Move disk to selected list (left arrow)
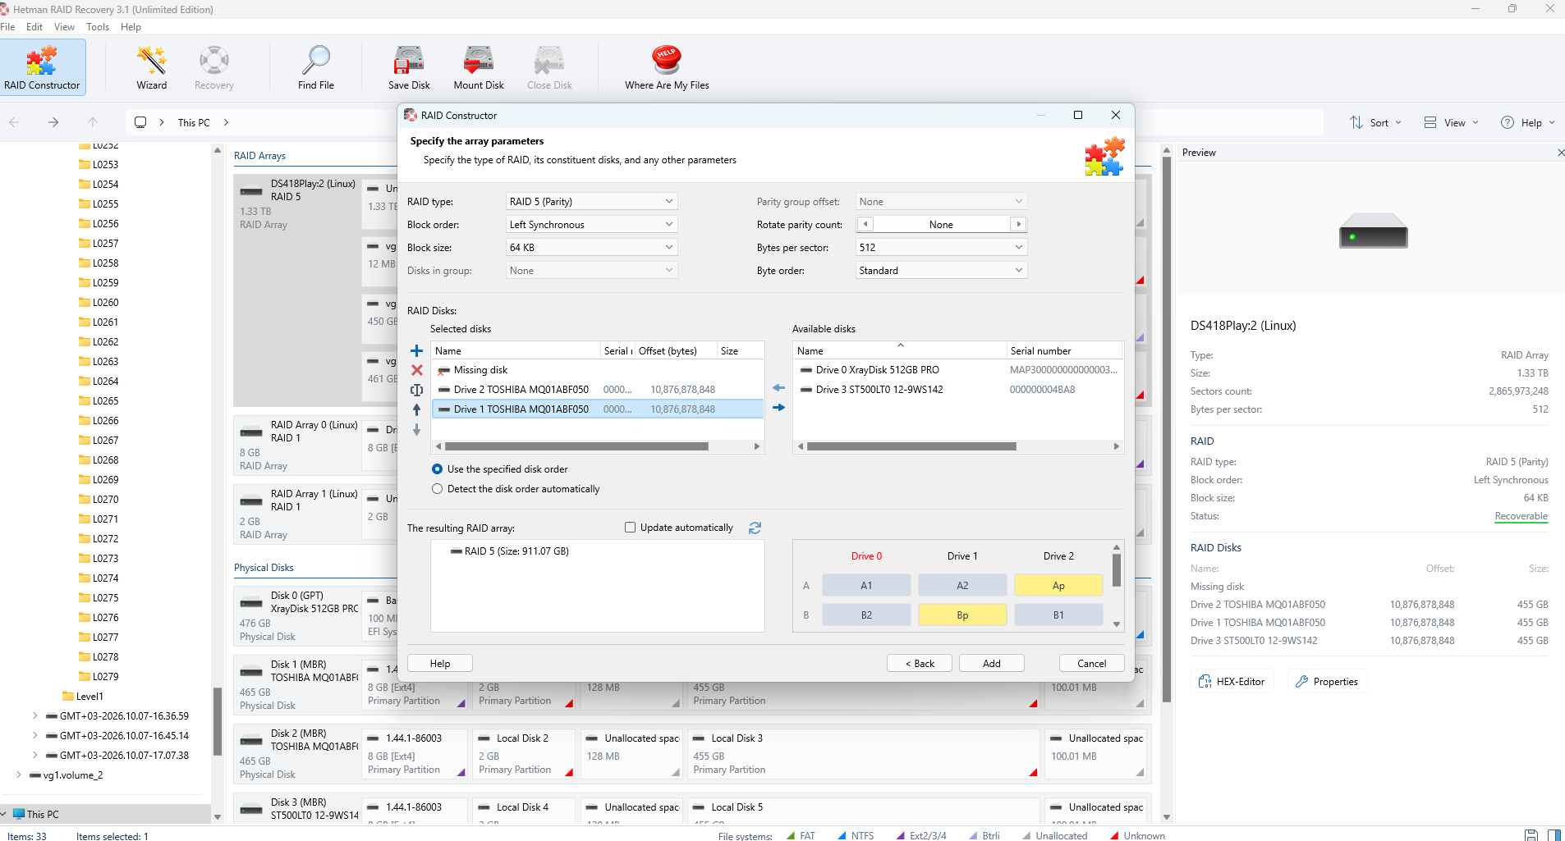Viewport: 1565px width, 841px height. coord(778,388)
